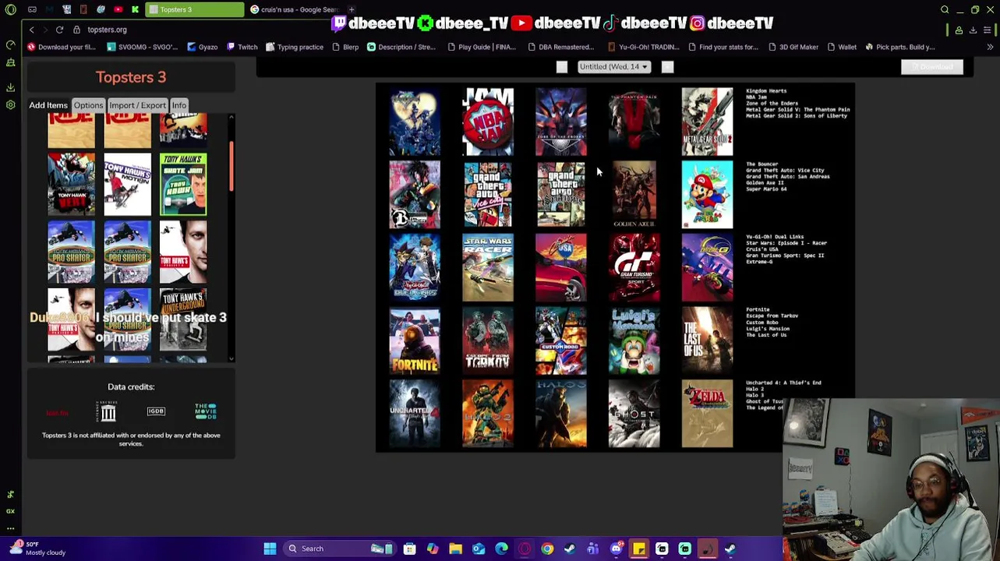Open GX Control speedometer sidebar icon

pyautogui.click(x=11, y=44)
